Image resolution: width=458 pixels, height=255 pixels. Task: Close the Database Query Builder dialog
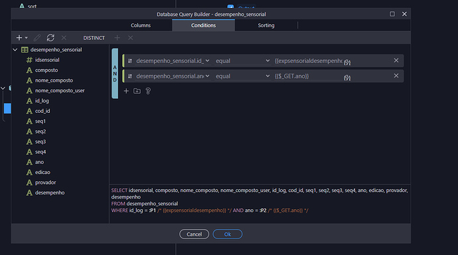[404, 14]
